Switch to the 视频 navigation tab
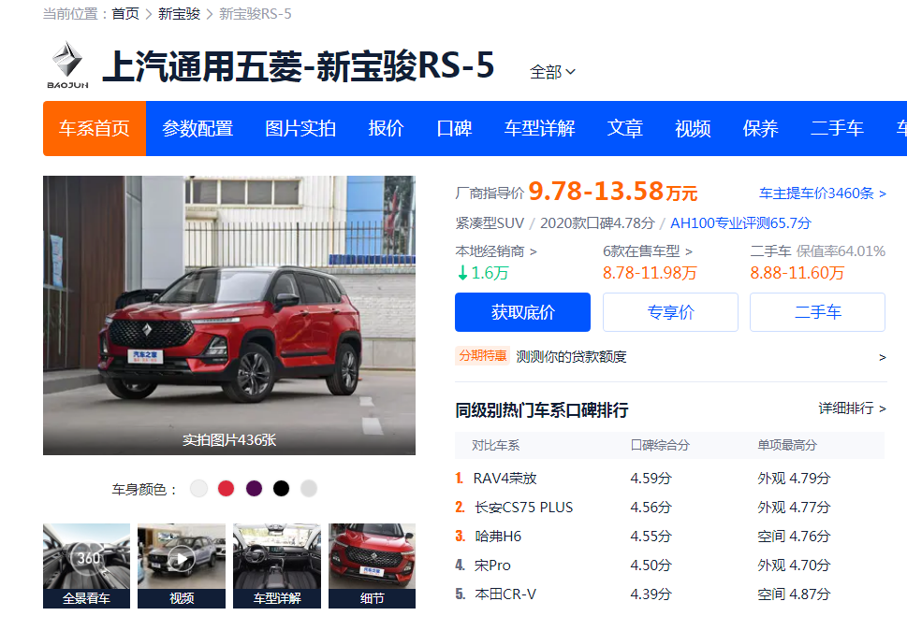Image resolution: width=907 pixels, height=630 pixels. [693, 128]
